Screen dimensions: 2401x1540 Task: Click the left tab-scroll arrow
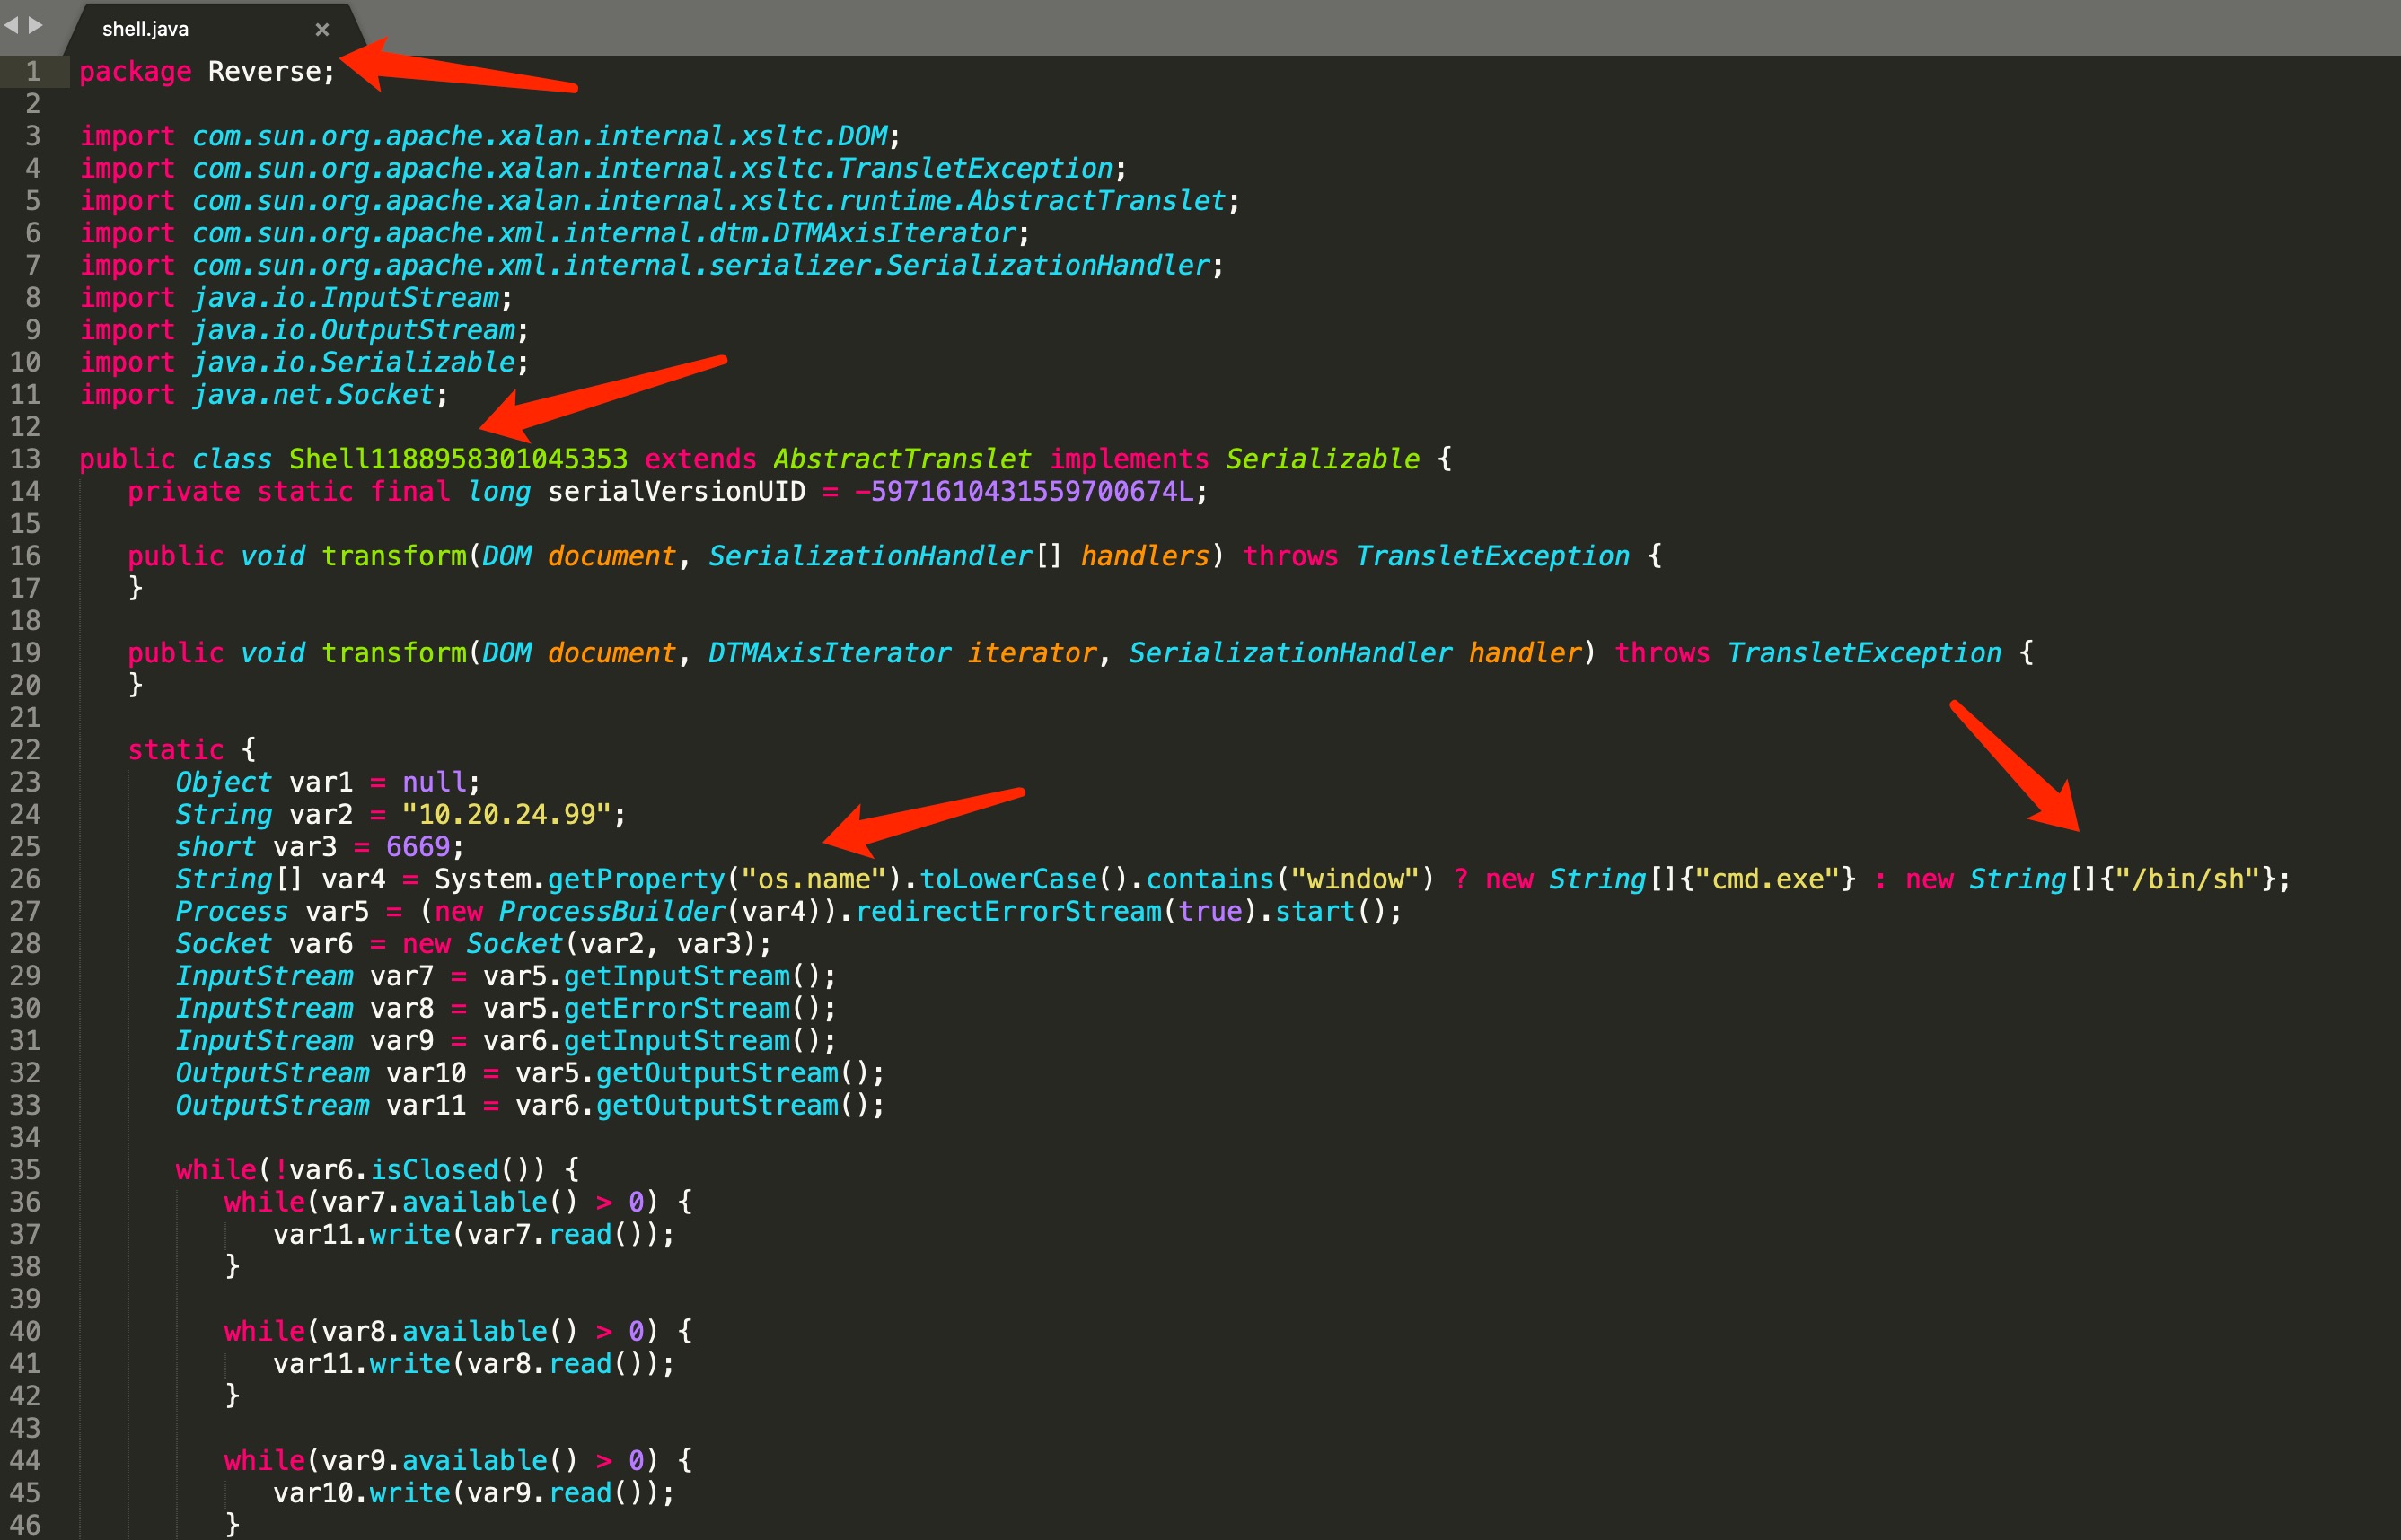click(11, 25)
